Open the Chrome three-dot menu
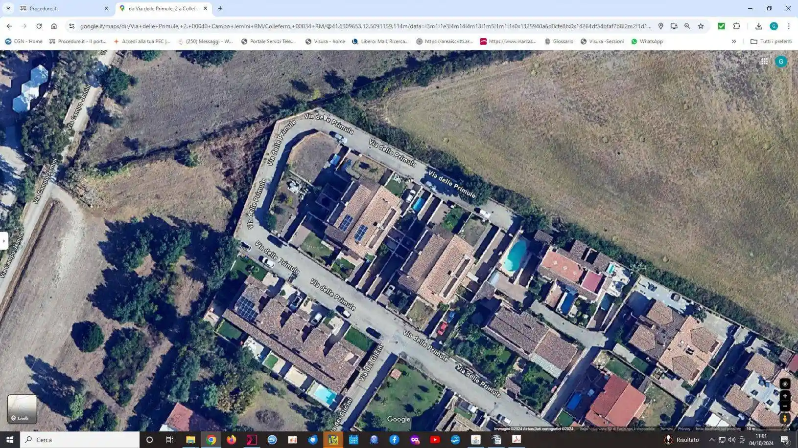 click(x=789, y=26)
